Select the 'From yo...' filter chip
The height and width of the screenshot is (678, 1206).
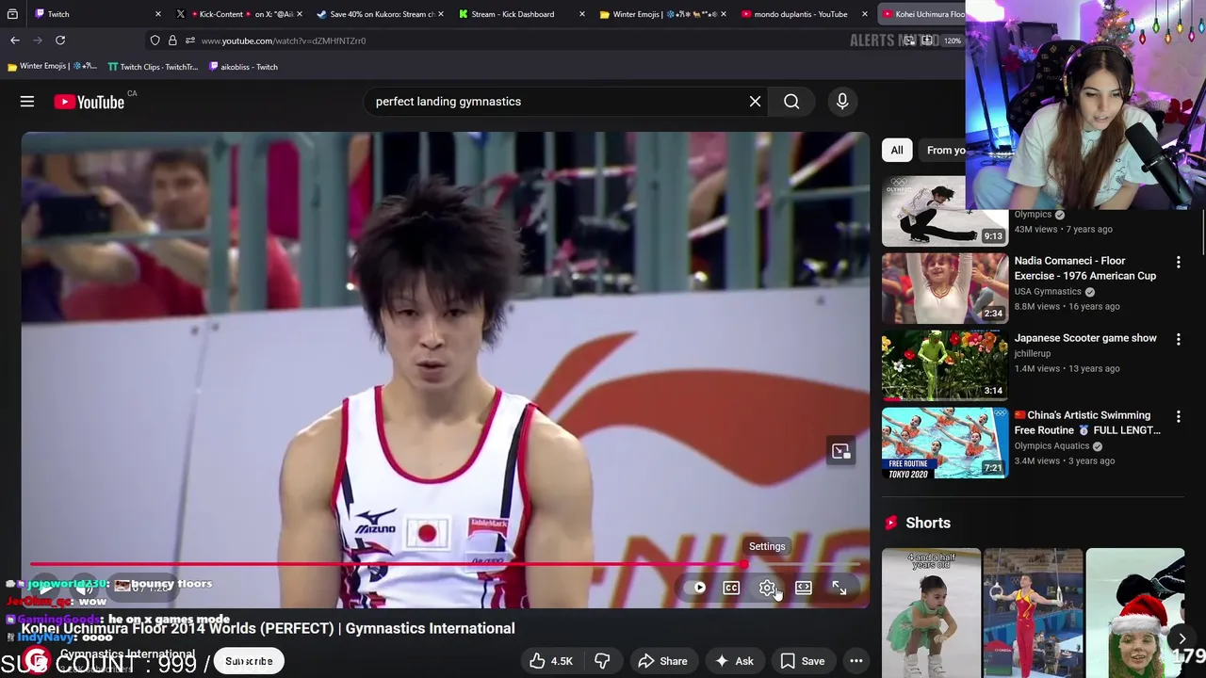pos(945,150)
